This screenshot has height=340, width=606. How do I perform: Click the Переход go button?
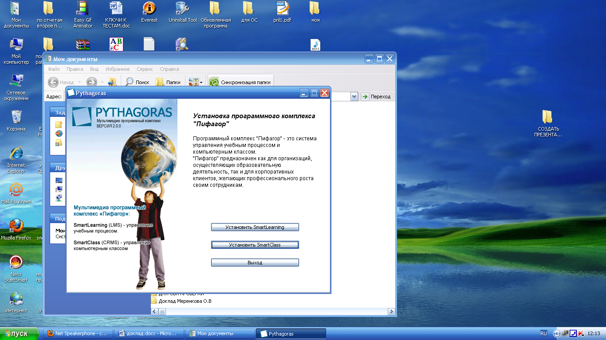[376, 97]
